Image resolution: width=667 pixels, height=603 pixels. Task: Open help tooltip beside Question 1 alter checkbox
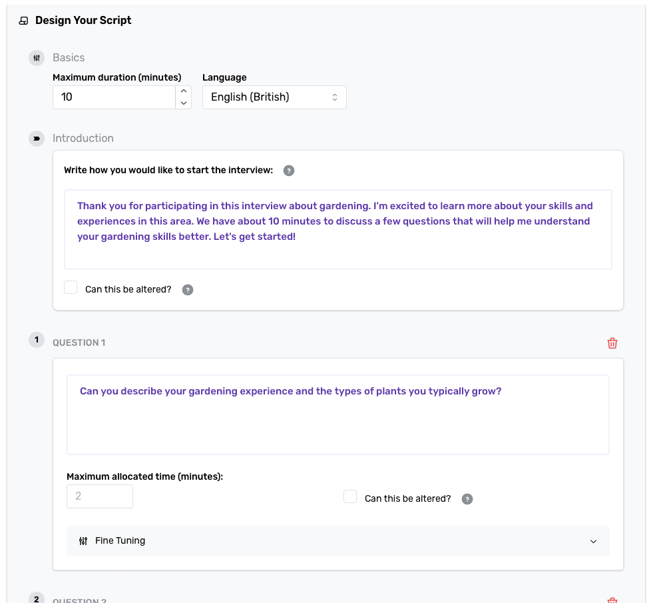[x=467, y=498]
